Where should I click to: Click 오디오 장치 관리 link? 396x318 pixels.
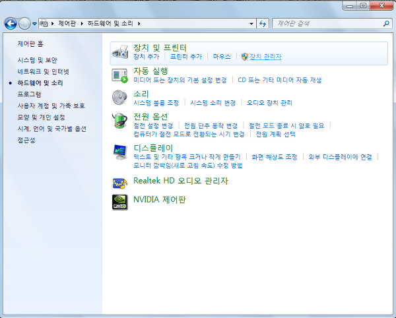pos(269,103)
